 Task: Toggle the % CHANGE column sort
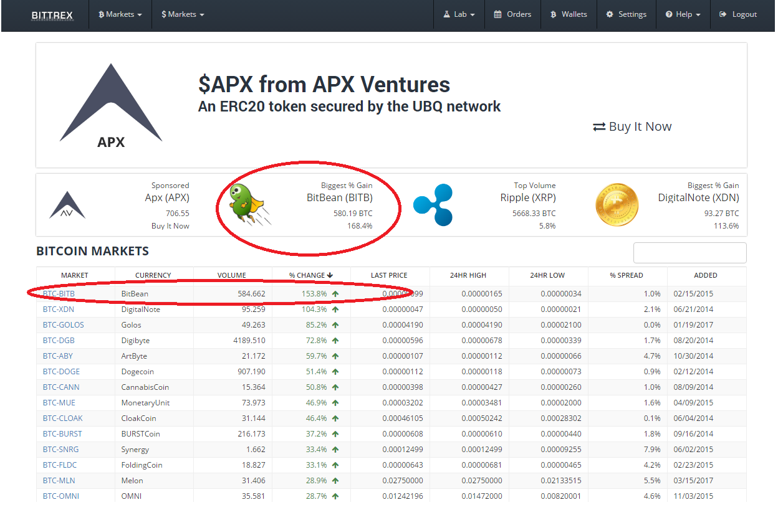pos(311,275)
